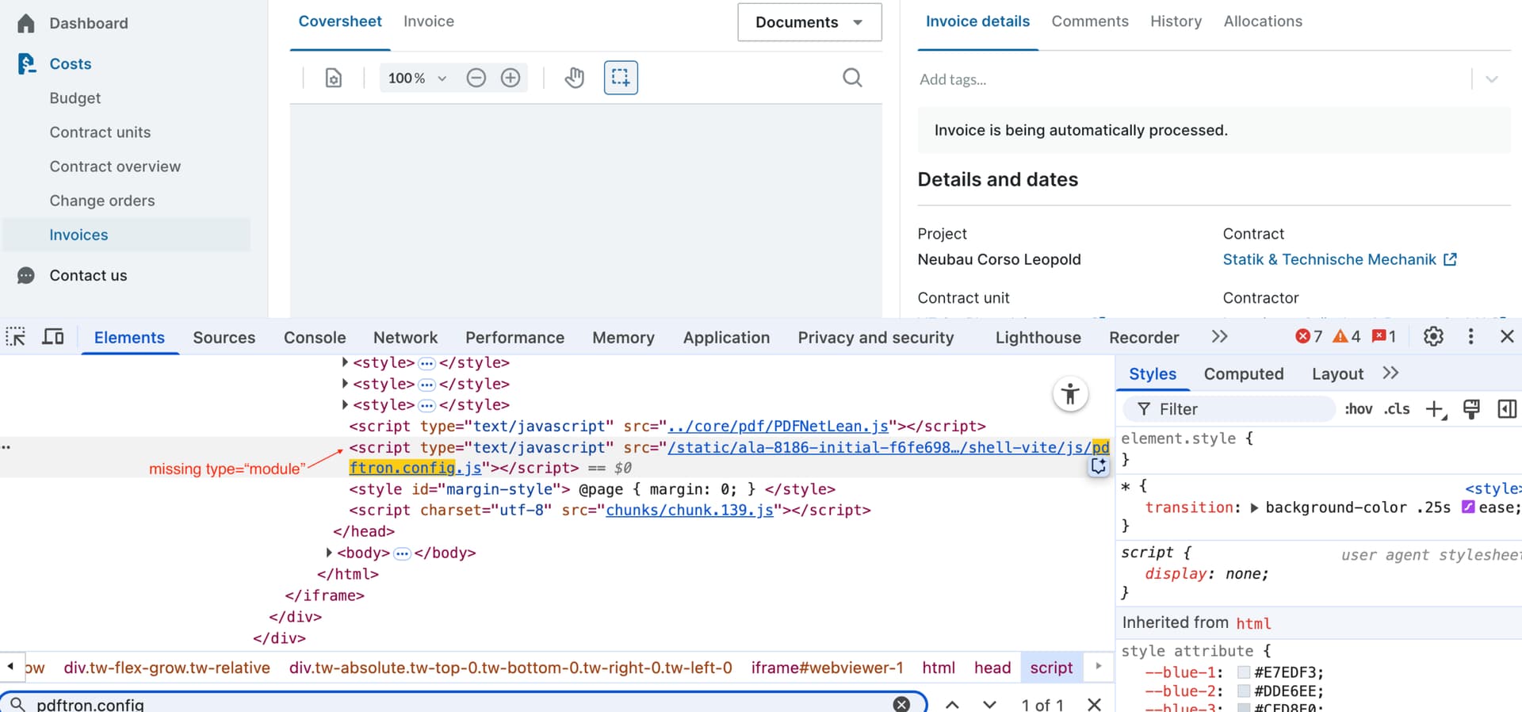Click the accessibility floating button
Image resolution: width=1522 pixels, height=712 pixels.
coord(1070,394)
